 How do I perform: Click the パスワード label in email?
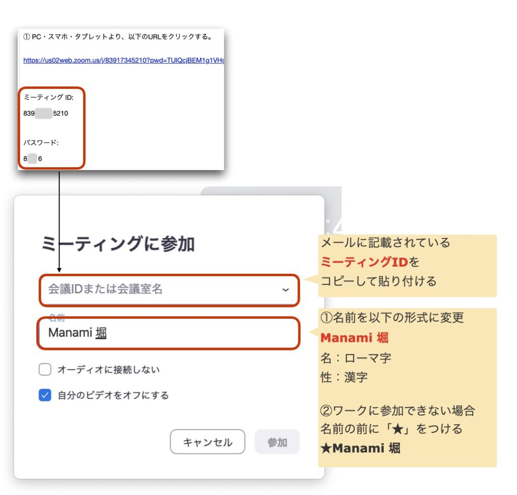click(x=41, y=143)
